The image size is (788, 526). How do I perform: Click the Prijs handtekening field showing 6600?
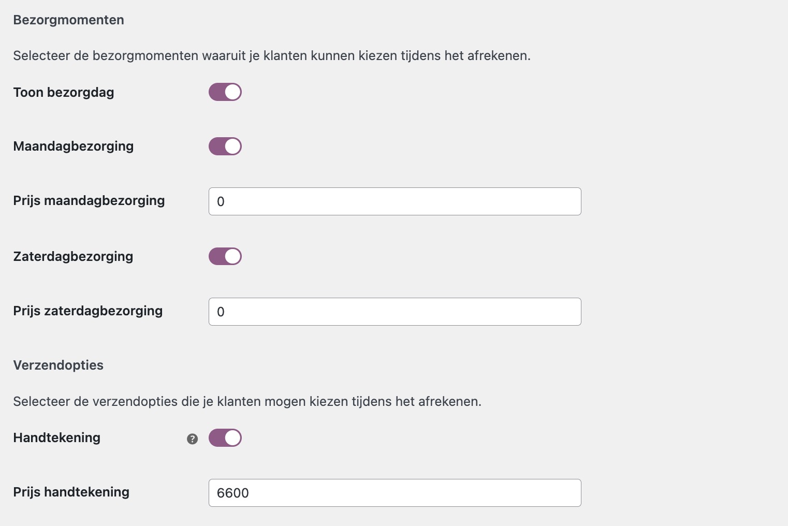395,493
